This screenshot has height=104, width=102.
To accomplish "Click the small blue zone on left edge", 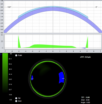I will (x=32, y=78).
